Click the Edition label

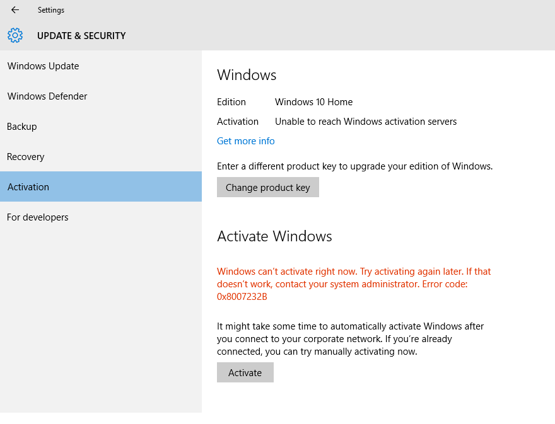point(231,102)
